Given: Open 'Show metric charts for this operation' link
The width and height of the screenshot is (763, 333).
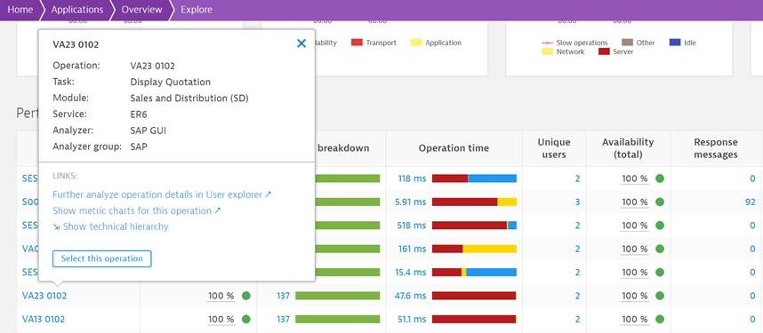Looking at the screenshot, I should point(137,210).
